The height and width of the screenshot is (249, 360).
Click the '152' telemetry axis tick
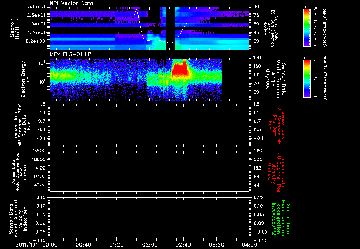[257, 168]
